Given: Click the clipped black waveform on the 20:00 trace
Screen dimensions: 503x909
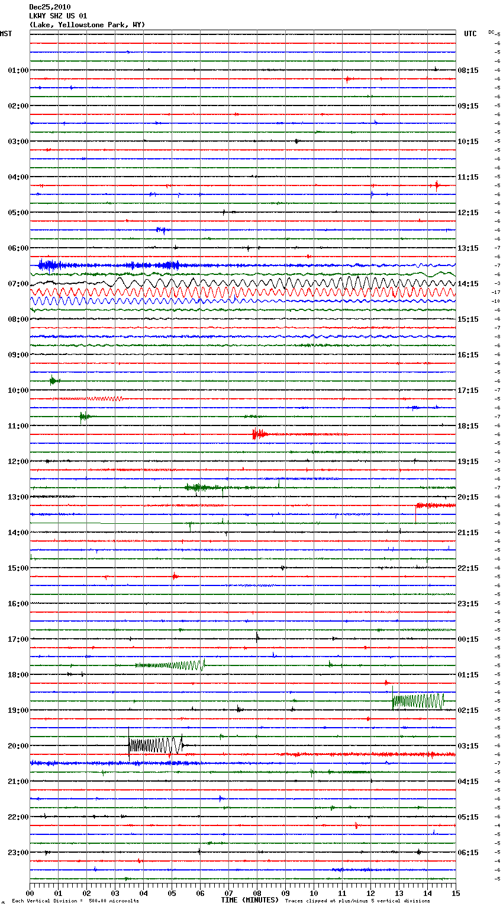Looking at the screenshot, I should pyautogui.click(x=156, y=745).
